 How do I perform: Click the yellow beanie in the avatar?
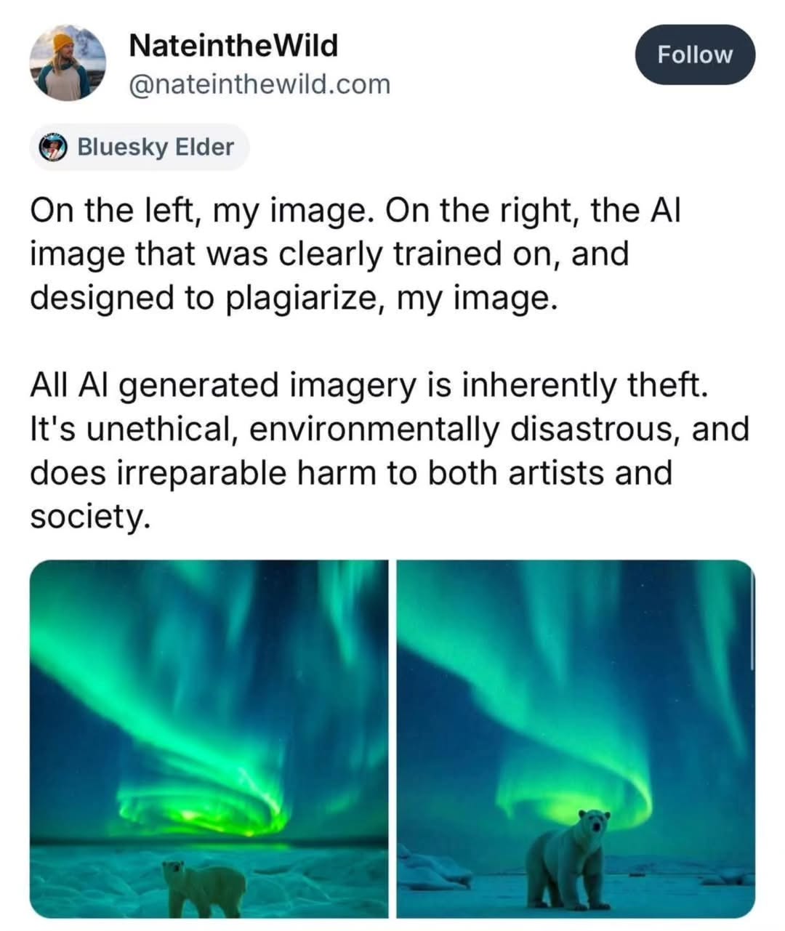(63, 42)
